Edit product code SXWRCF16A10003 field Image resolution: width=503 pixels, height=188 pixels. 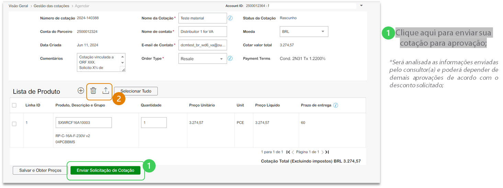click(83, 123)
